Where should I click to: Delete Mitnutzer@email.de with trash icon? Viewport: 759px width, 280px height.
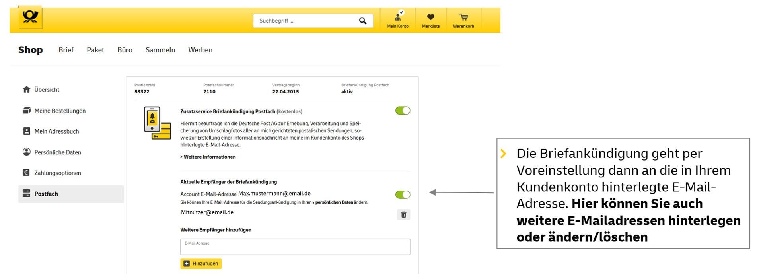click(x=403, y=215)
